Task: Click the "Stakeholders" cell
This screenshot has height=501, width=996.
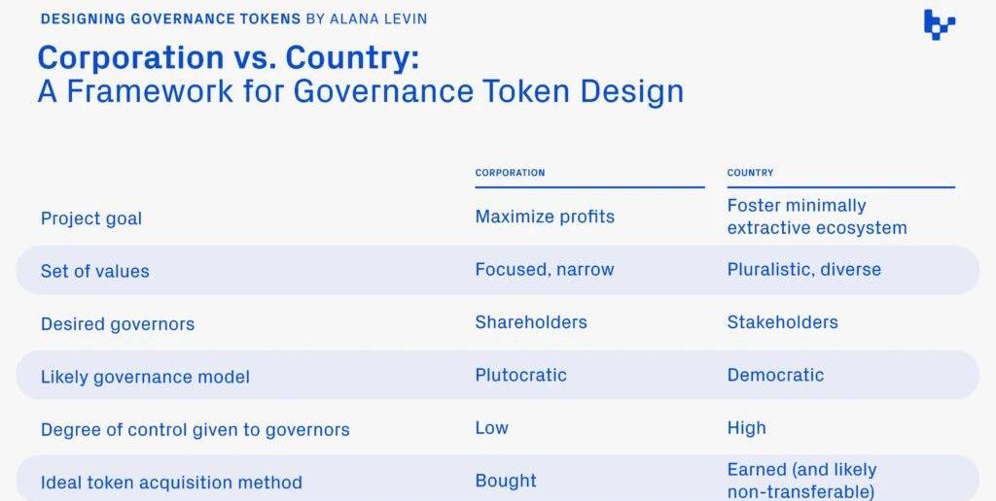Action: pyautogui.click(x=782, y=322)
